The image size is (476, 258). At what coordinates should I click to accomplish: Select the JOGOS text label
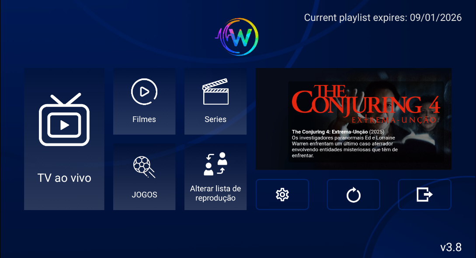(144, 195)
